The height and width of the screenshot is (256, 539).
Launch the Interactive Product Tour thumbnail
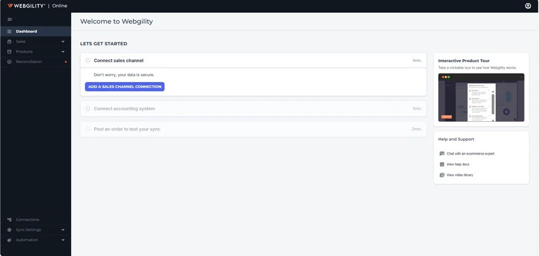(x=481, y=97)
